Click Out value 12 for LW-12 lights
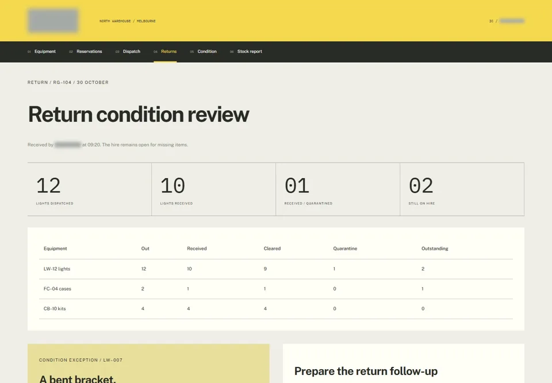 (144, 269)
